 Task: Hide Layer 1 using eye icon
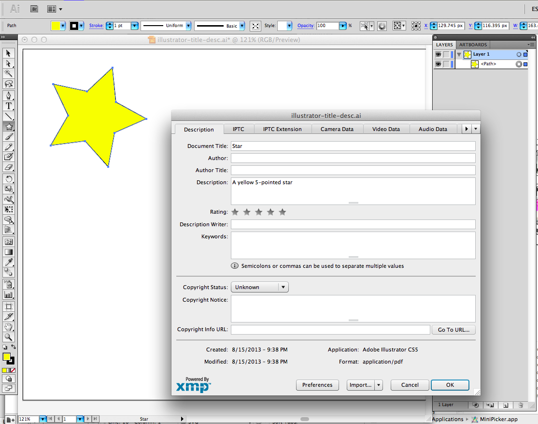(439, 55)
